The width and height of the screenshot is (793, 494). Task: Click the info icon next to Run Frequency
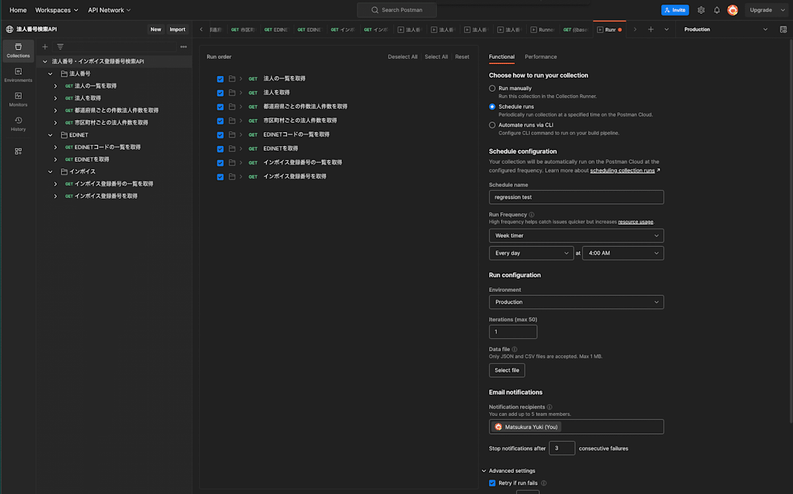(532, 215)
